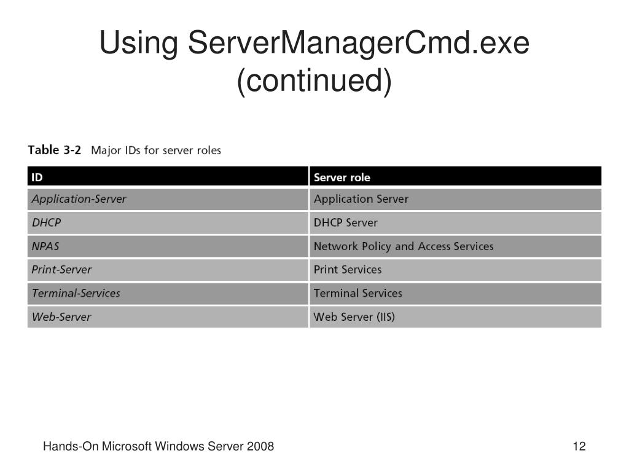Select the 'NPAS' ID cell

click(x=168, y=246)
